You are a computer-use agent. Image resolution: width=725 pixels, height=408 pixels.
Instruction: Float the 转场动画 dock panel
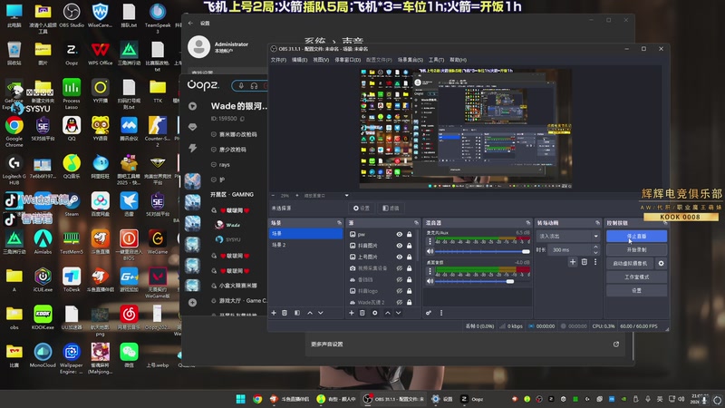(597, 223)
